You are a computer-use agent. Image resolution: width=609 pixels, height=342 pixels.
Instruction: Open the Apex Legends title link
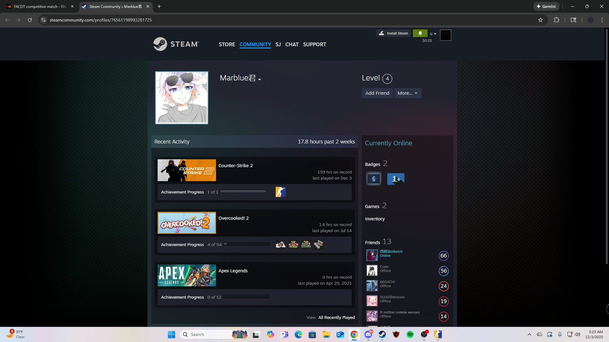pos(233,271)
